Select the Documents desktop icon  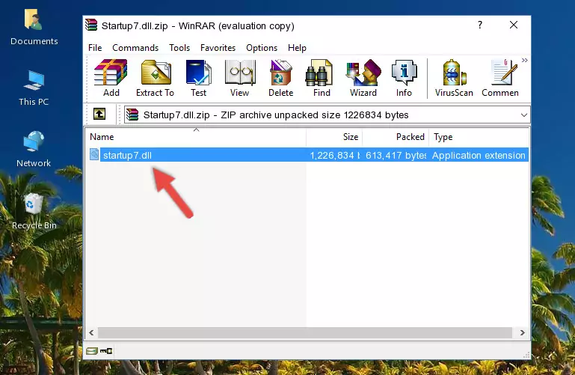pos(34,27)
